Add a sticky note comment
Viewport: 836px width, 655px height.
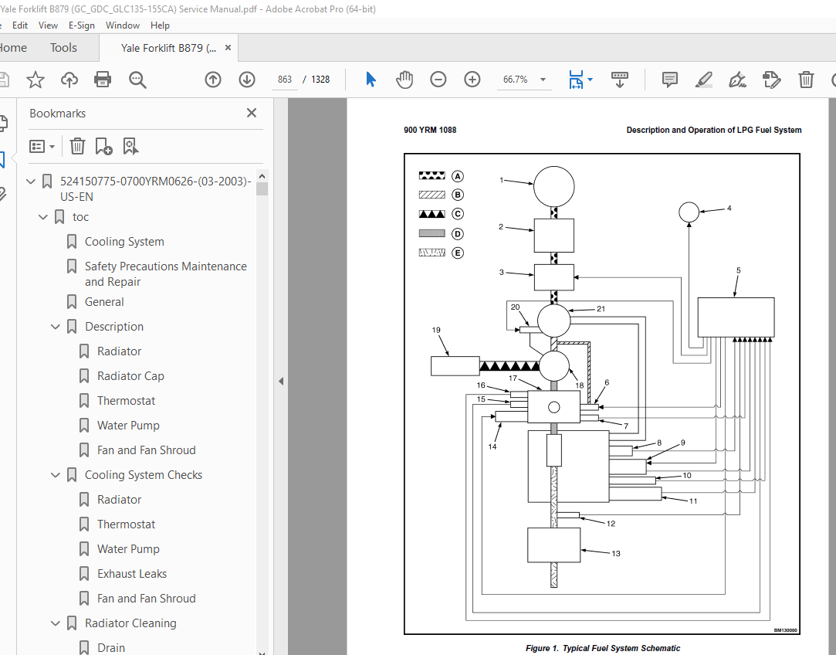670,80
